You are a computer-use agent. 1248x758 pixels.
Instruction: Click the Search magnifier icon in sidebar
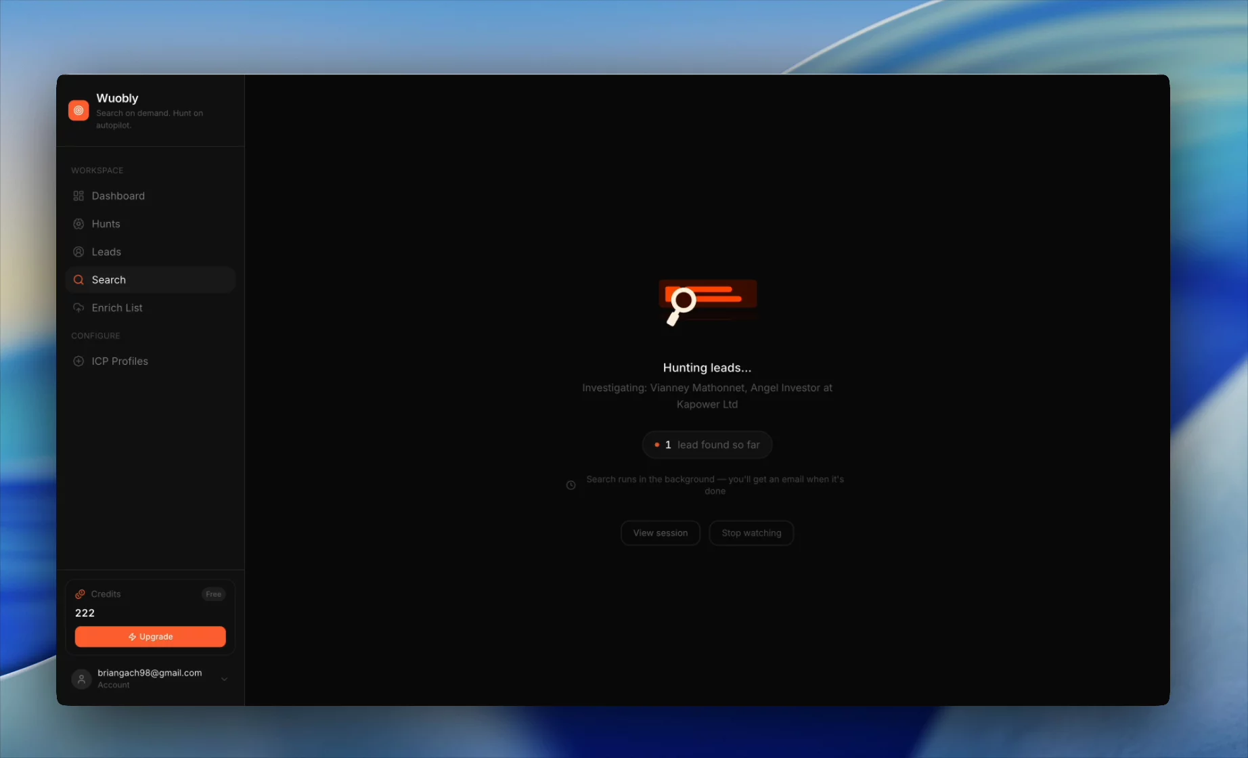(79, 280)
